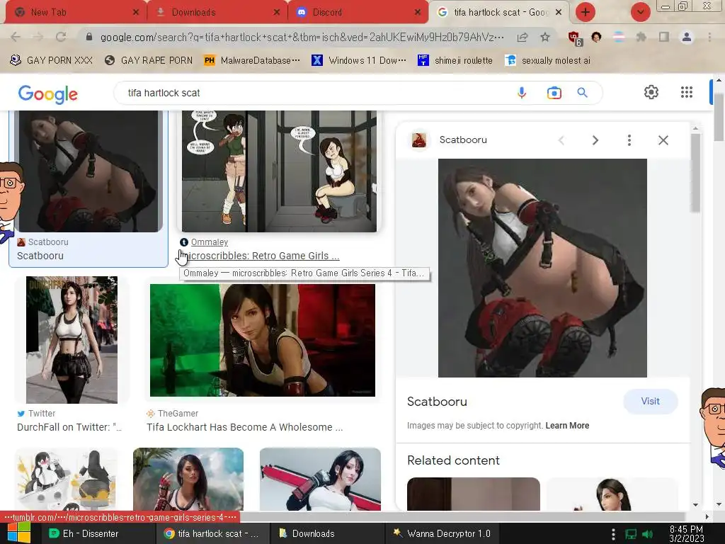Select the Chrome window taskbar button
This screenshot has height=544, width=725.
pos(211,533)
